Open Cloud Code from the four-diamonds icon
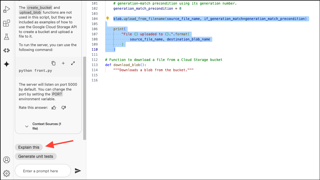 (6, 50)
